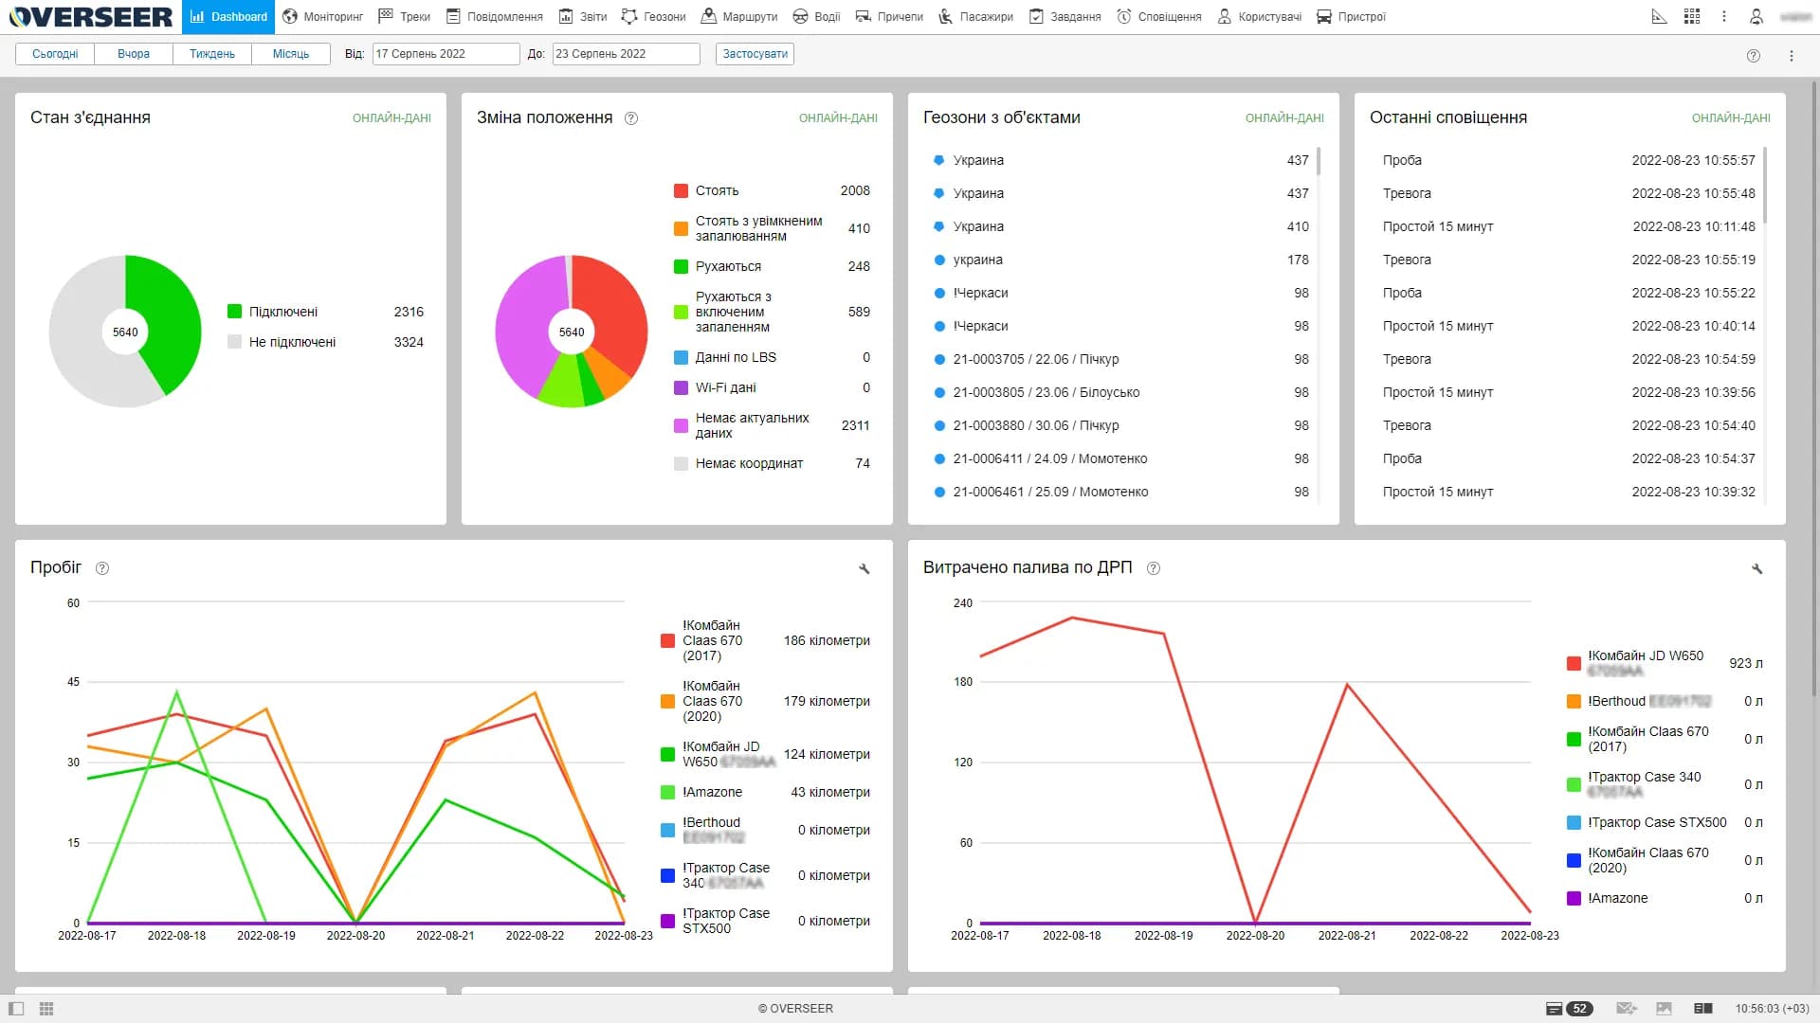The height and width of the screenshot is (1023, 1820).
Task: Select geozone 21-0003705 / 22.06 / Пічкур
Action: (1120, 359)
